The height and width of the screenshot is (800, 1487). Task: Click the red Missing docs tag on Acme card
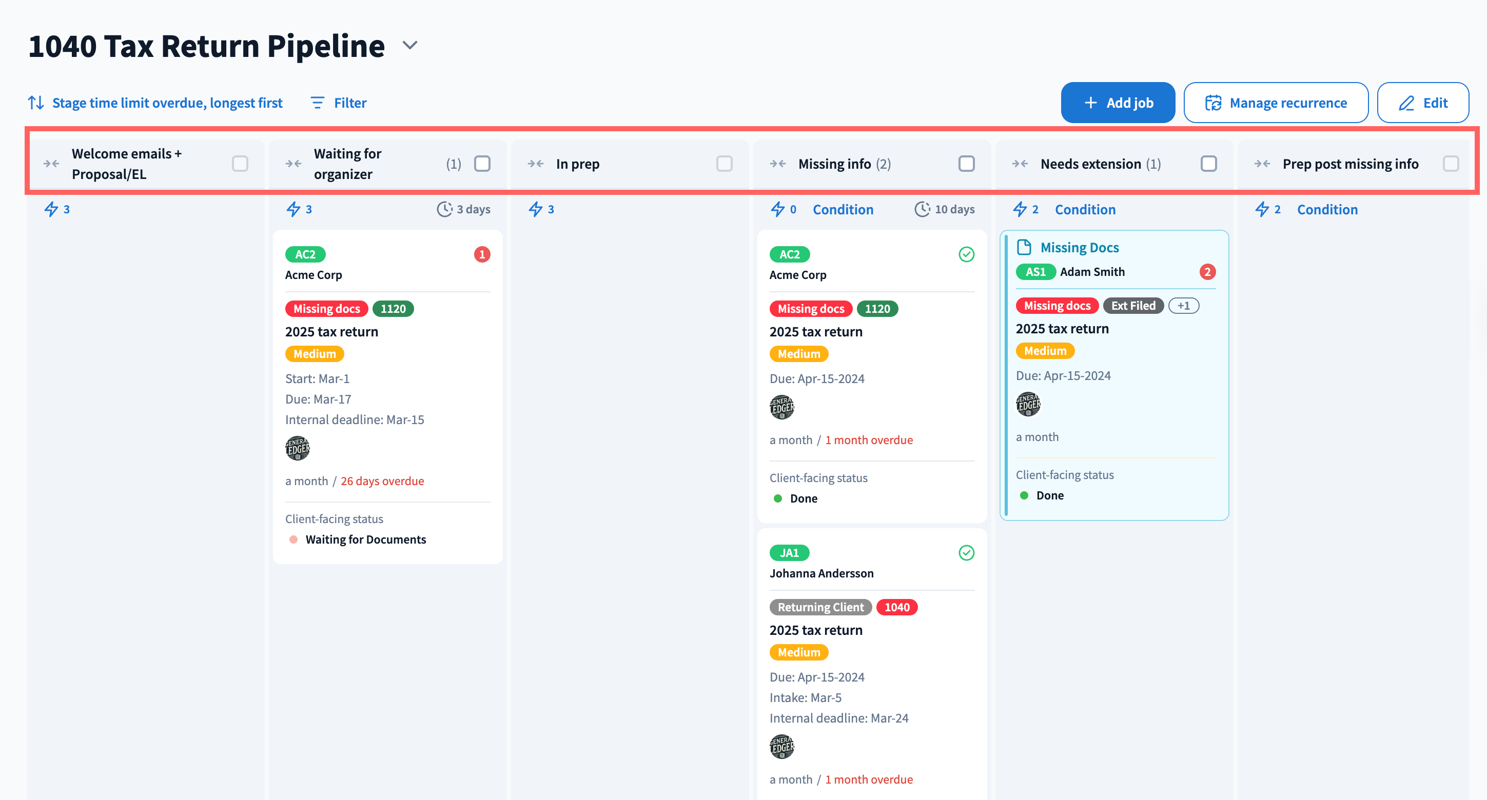tap(326, 309)
